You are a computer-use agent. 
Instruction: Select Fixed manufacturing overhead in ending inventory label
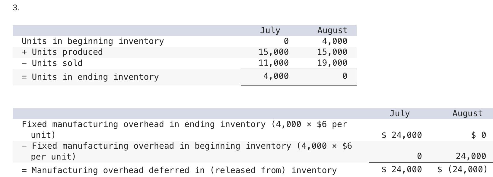(184, 129)
